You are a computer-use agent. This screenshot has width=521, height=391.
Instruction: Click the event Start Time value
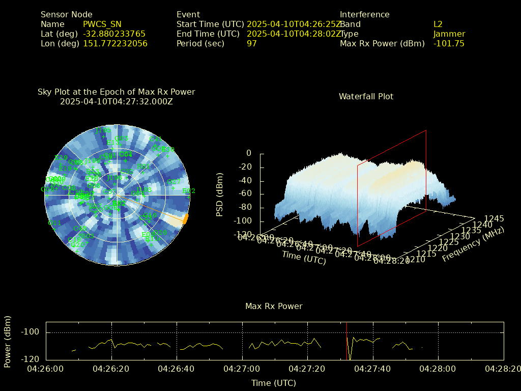[294, 24]
